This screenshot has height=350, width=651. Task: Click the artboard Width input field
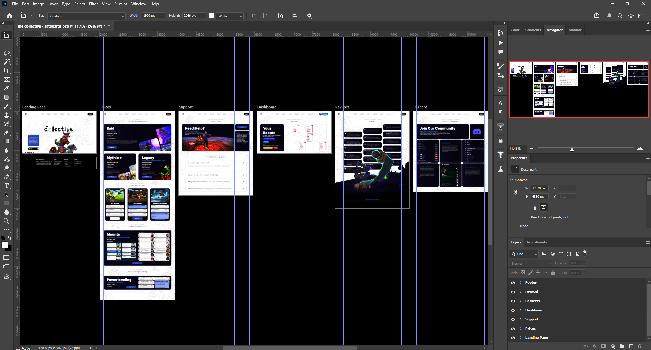[153, 16]
